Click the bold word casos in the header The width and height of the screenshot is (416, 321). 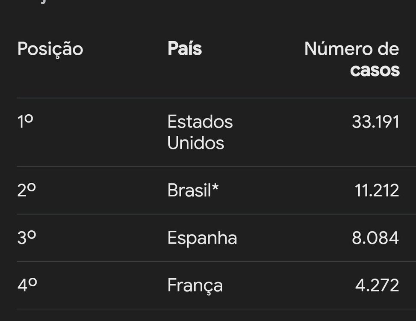pyautogui.click(x=375, y=70)
